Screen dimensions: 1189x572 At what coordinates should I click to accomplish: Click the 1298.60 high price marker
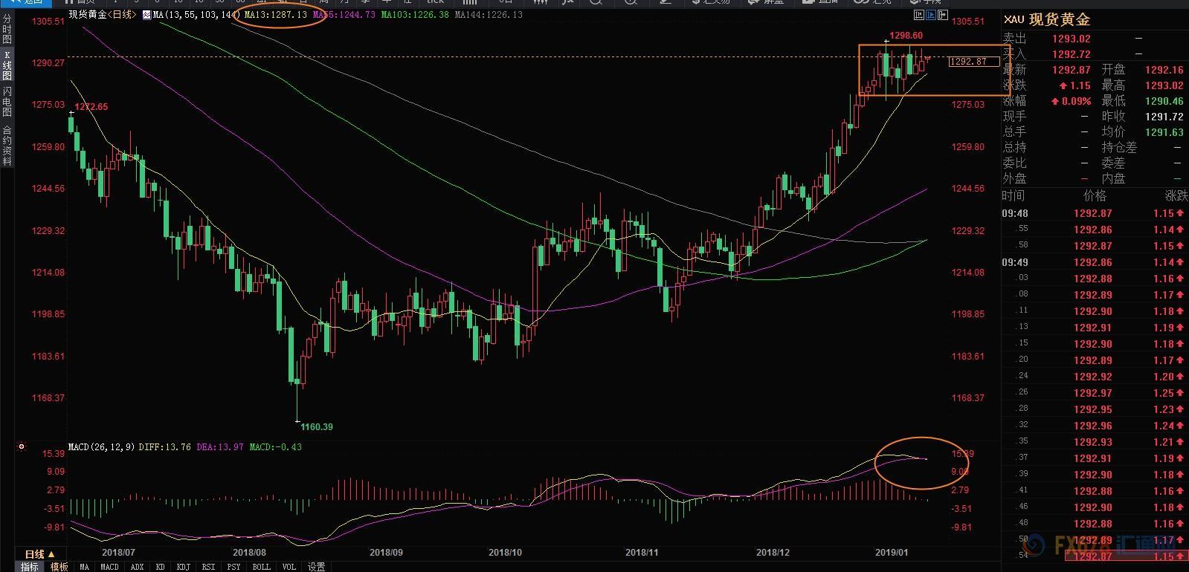(x=906, y=36)
